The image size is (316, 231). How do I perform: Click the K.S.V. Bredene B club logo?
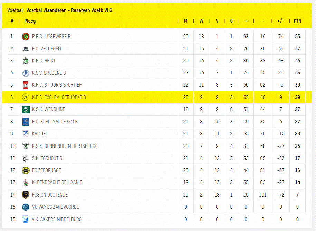[x=26, y=73]
